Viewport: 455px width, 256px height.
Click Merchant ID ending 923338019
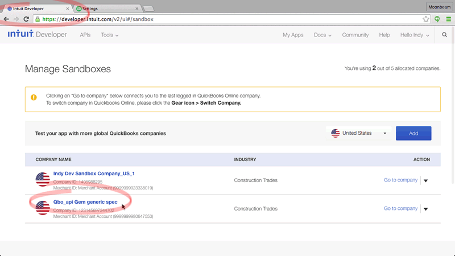pos(103,188)
